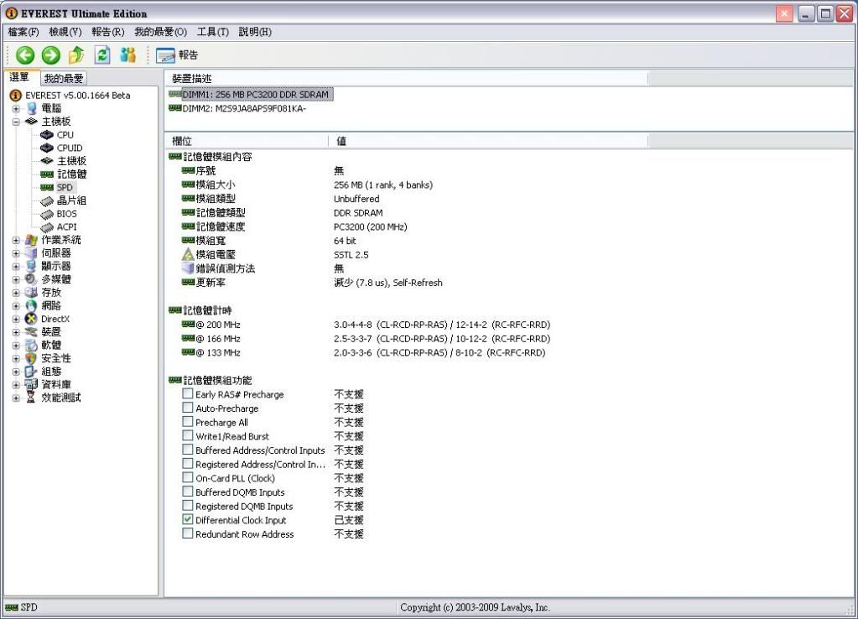This screenshot has height=619, width=858.
Task: Toggle Write1/Read Burst checkbox
Action: (188, 435)
